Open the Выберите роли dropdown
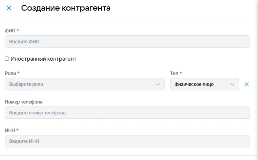The width and height of the screenshot is (258, 160). tap(82, 84)
